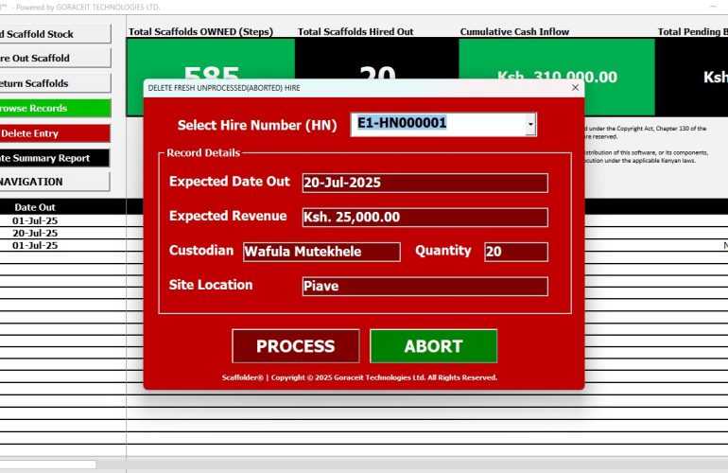Select the Expected Revenue field
The image size is (728, 473).
point(425,218)
